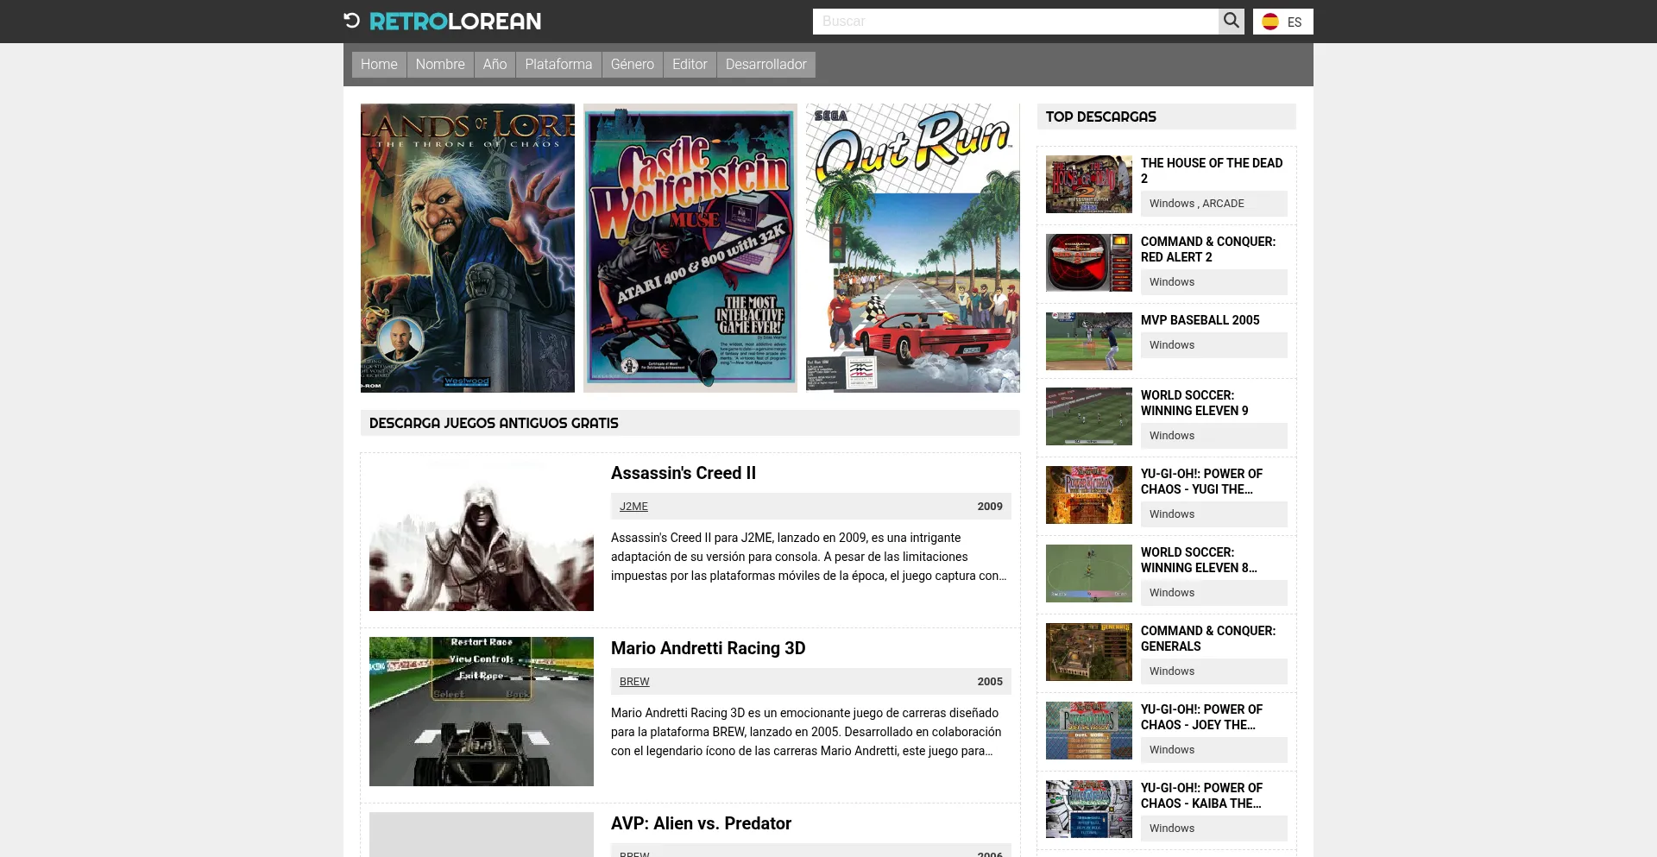Open the Lands of Lore cover
Image resolution: width=1657 pixels, height=857 pixels.
pos(468,249)
